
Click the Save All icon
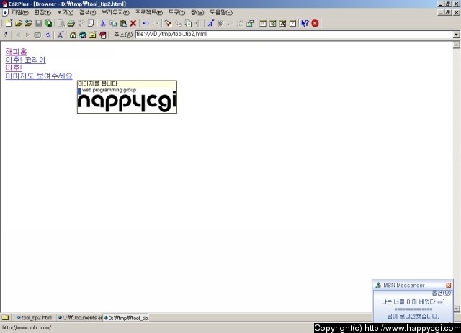(x=48, y=24)
